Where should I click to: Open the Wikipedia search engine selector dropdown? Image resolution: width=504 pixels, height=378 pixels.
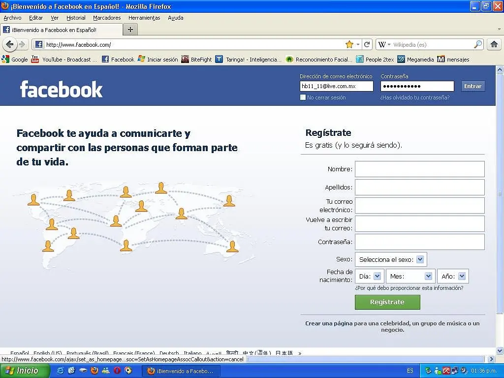[x=384, y=44]
